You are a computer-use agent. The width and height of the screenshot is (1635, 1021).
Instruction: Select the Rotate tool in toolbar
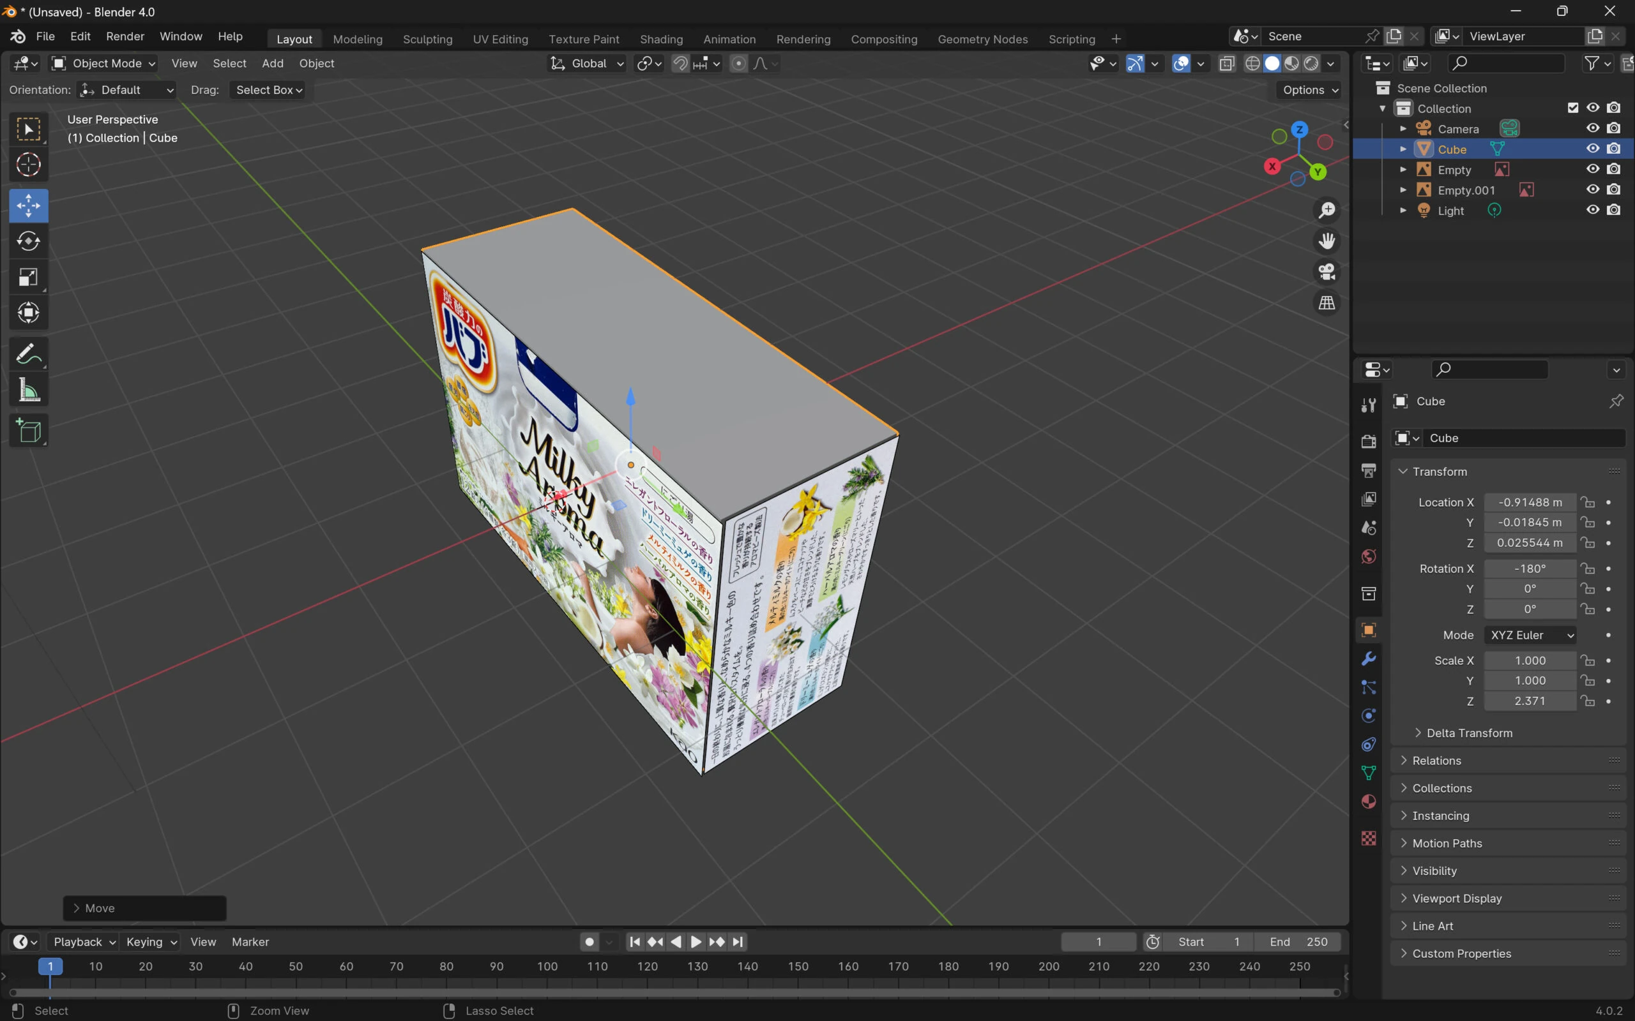click(x=28, y=241)
